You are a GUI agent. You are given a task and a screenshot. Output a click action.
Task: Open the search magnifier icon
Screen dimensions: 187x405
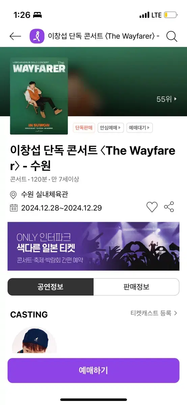[172, 36]
